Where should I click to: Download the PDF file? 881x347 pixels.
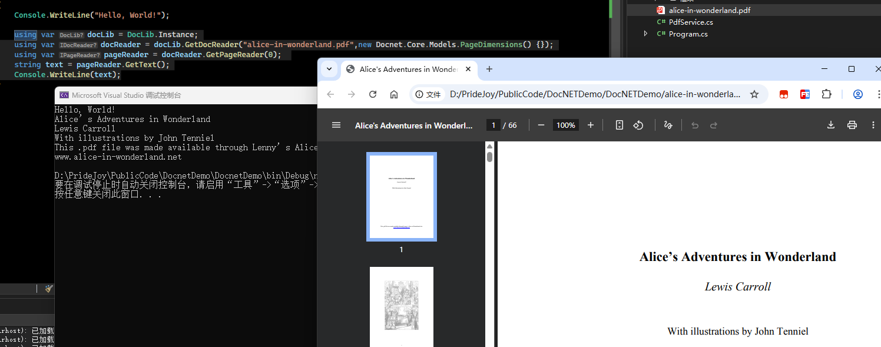click(x=830, y=125)
